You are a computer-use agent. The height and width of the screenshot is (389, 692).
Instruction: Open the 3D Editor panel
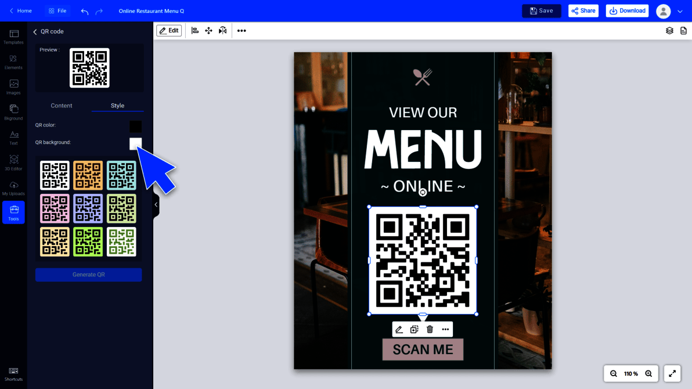click(13, 163)
